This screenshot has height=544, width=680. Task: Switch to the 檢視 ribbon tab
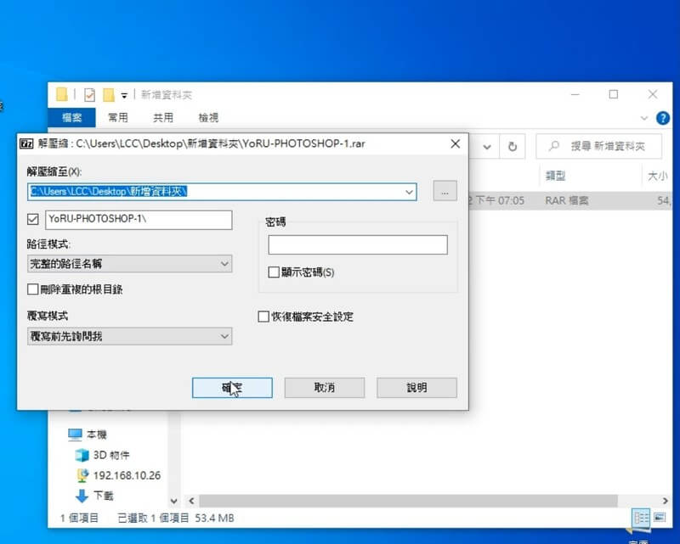tap(208, 118)
